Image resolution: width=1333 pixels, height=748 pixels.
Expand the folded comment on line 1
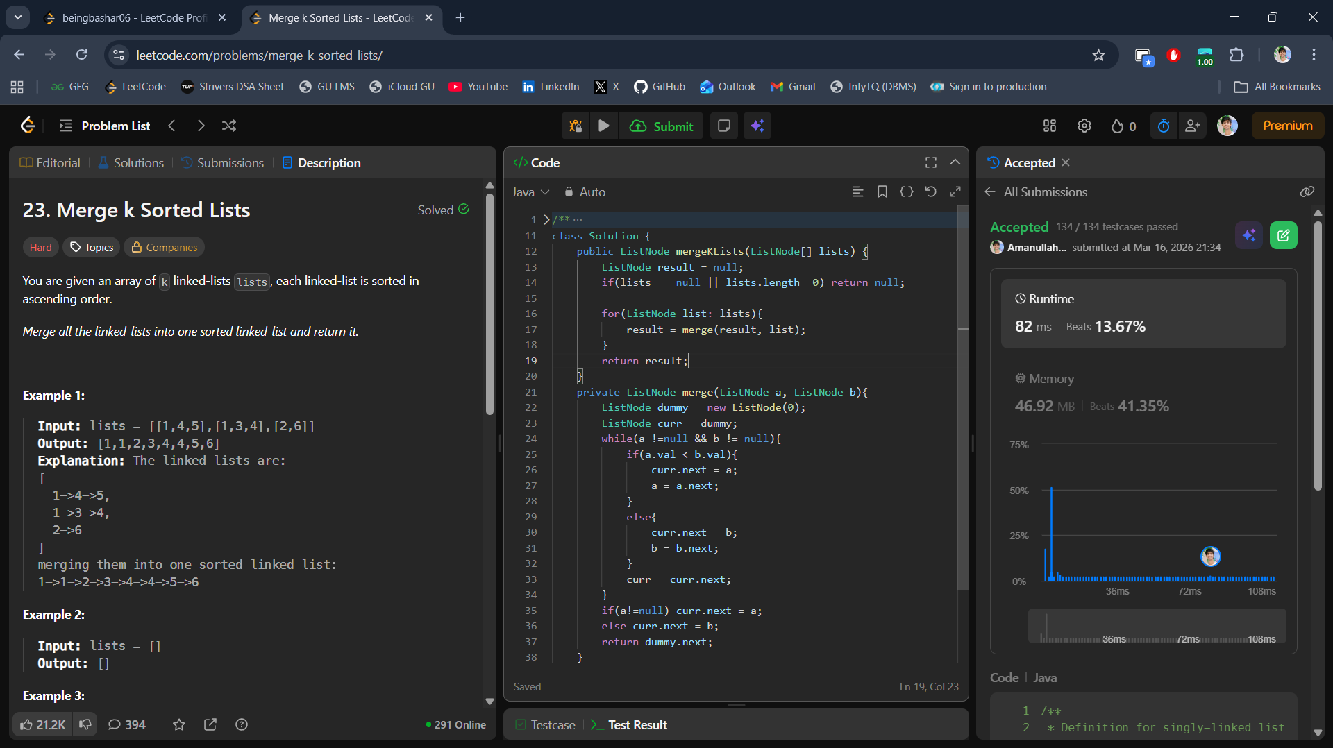(546, 219)
